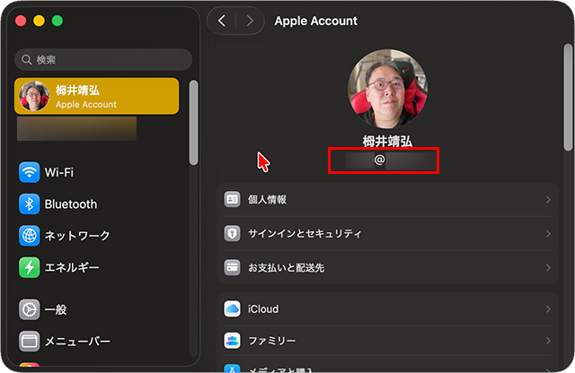
Task: Click the iCloud cloud icon
Action: 232,309
